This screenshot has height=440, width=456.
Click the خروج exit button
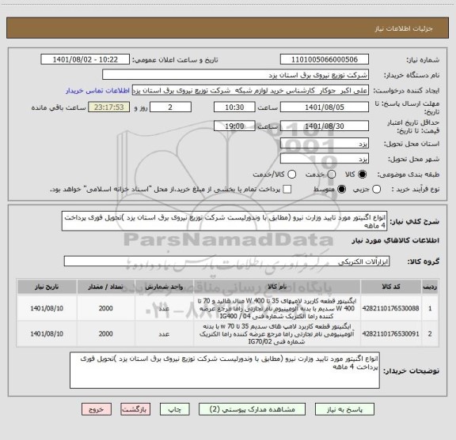click(97, 409)
